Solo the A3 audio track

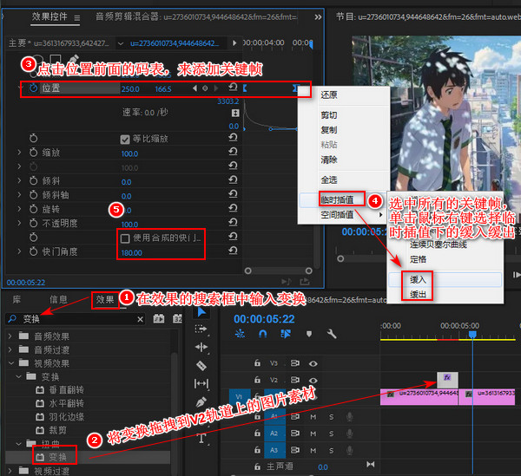pos(332,451)
